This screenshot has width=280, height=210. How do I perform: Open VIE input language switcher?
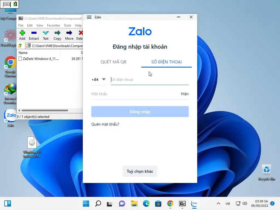point(228,203)
